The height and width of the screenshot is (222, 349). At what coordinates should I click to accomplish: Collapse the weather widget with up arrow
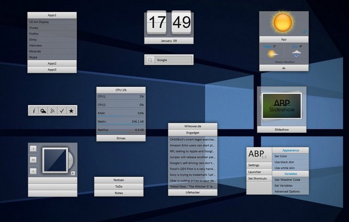(x=282, y=68)
